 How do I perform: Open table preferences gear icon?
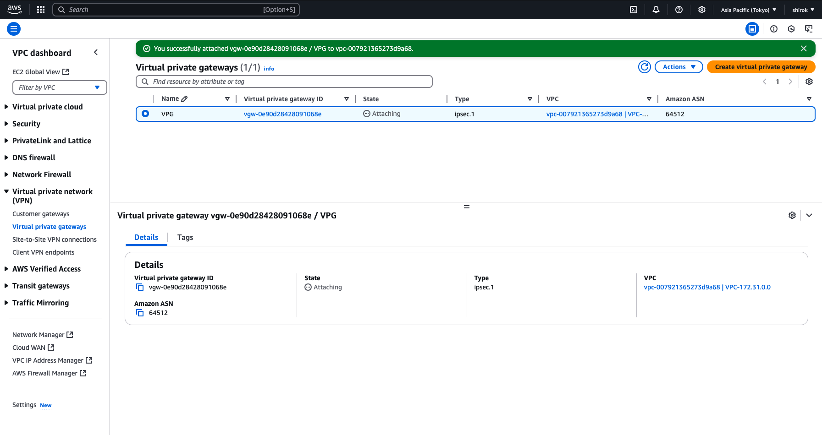click(809, 82)
